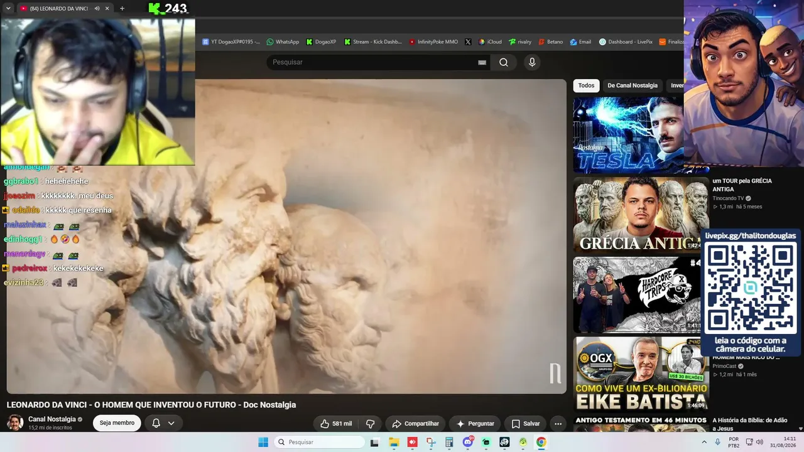
Task: Open the InfinityPoke MMO bookmark
Action: (433, 42)
